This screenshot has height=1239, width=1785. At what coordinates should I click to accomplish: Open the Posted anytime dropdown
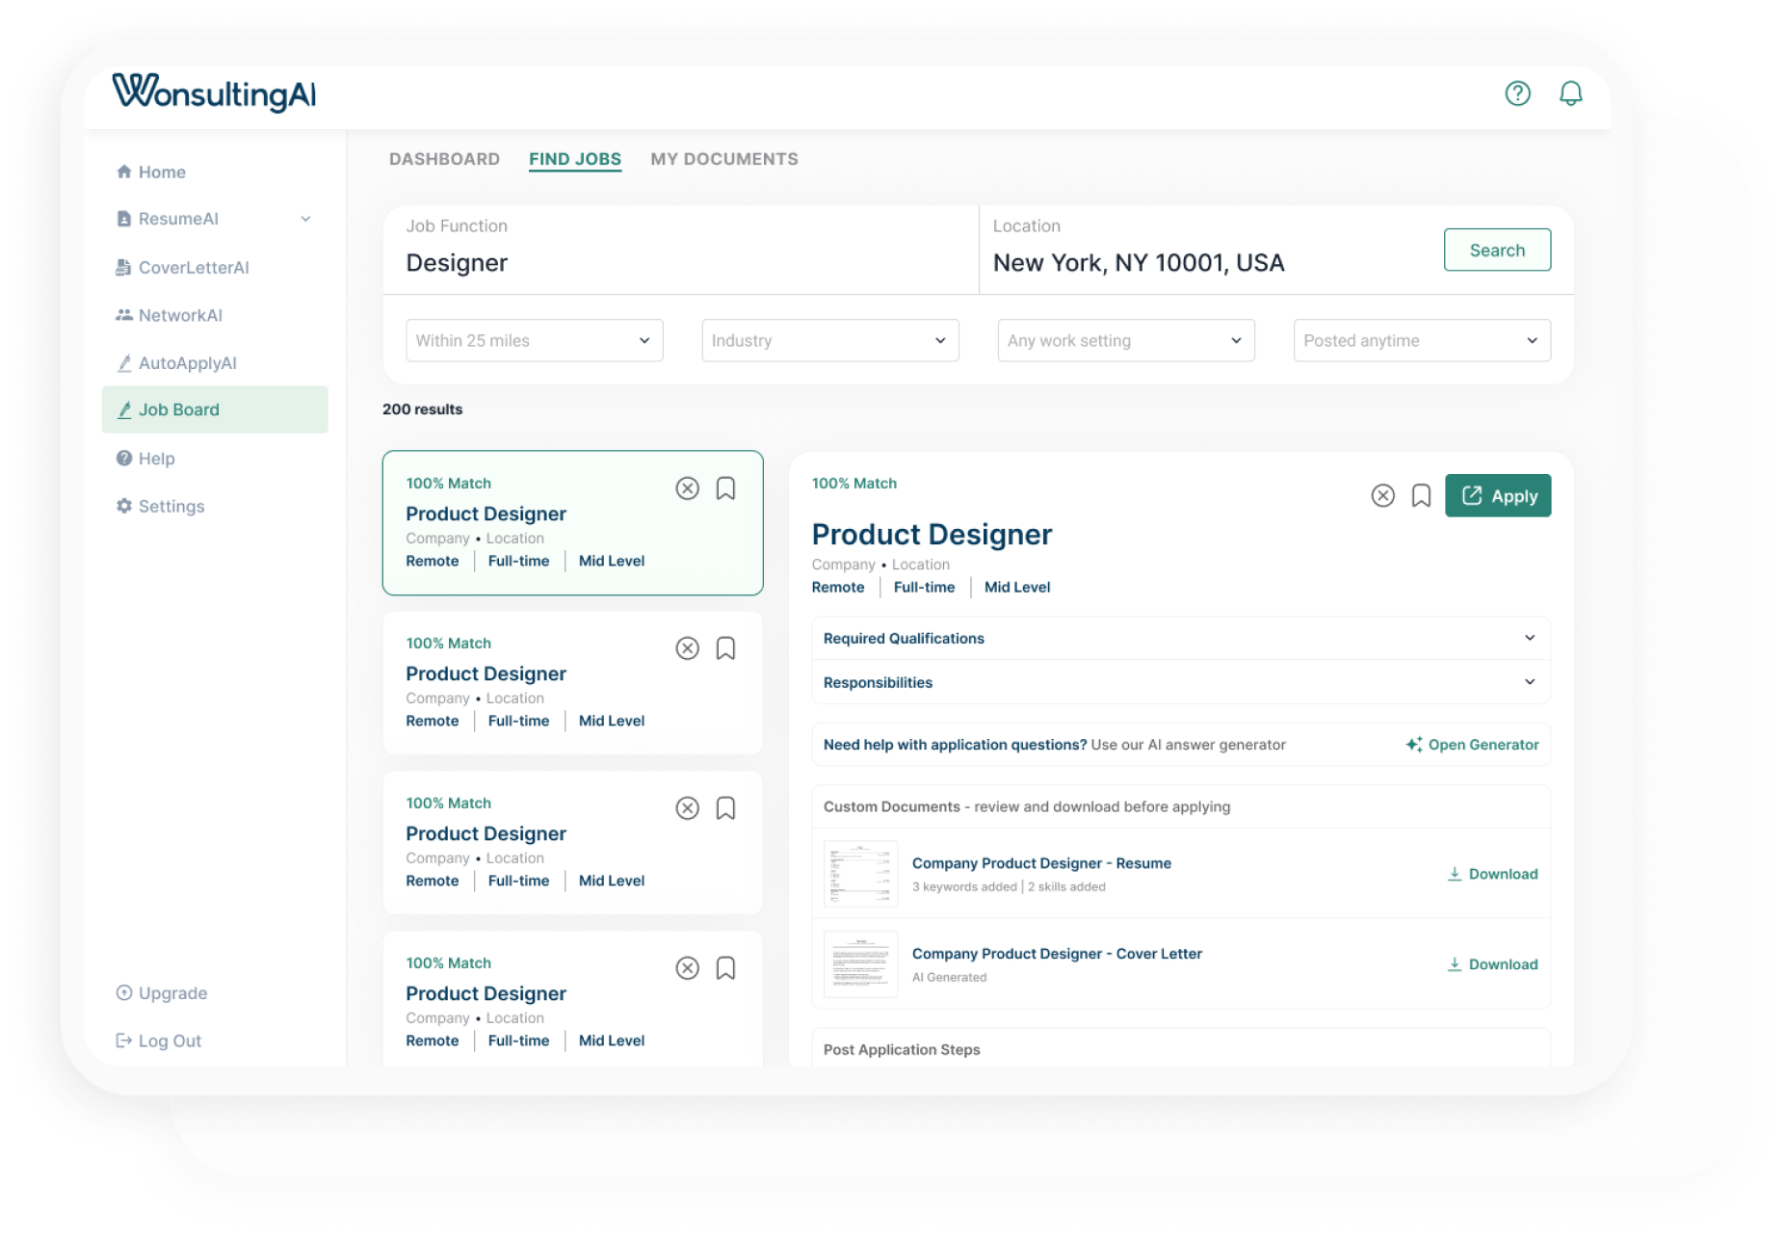1422,341
